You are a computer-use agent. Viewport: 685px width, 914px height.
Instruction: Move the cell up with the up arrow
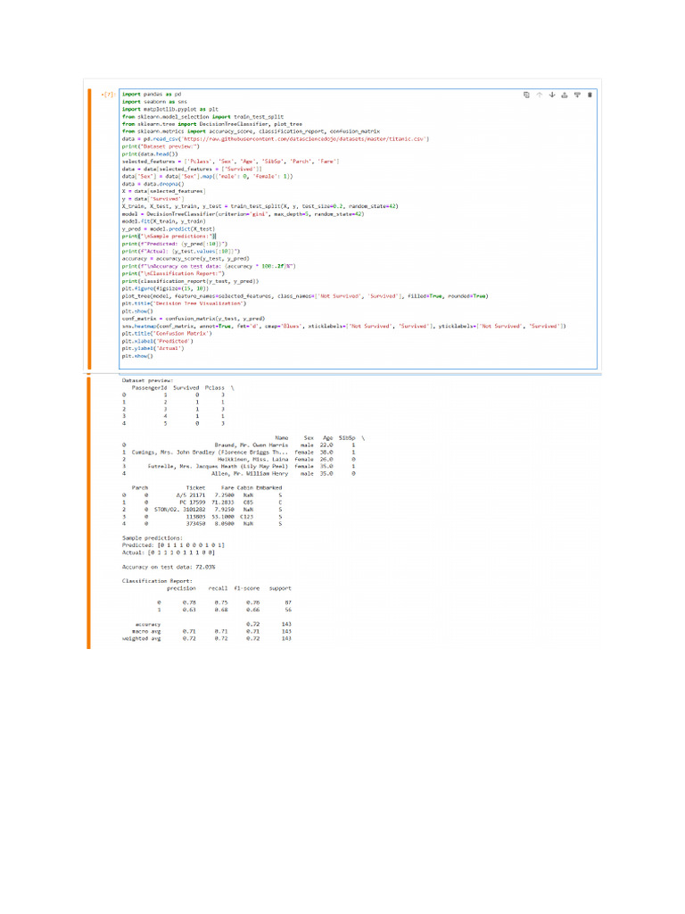(540, 95)
